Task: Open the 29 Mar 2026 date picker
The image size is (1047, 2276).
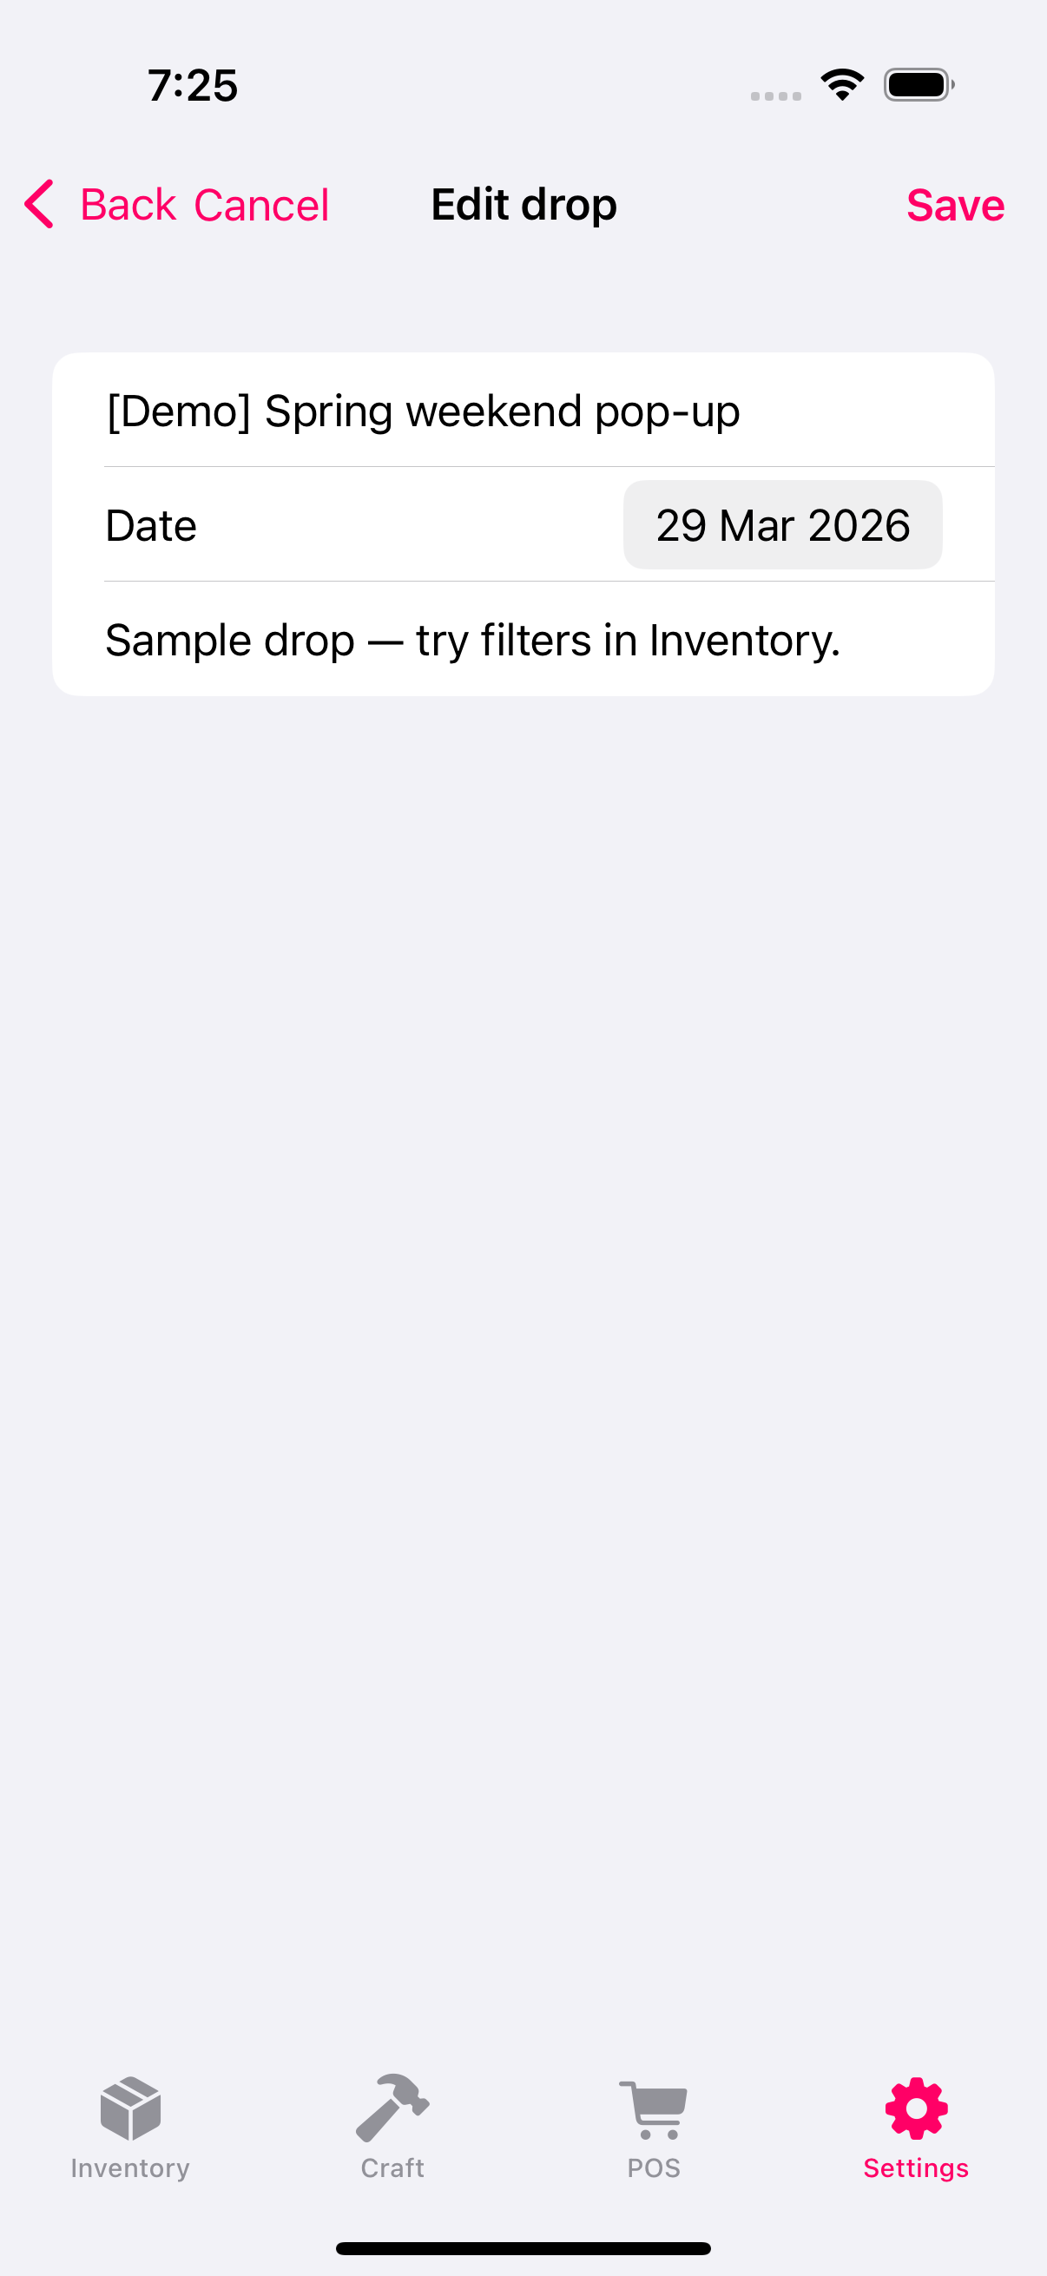Action: pos(782,525)
